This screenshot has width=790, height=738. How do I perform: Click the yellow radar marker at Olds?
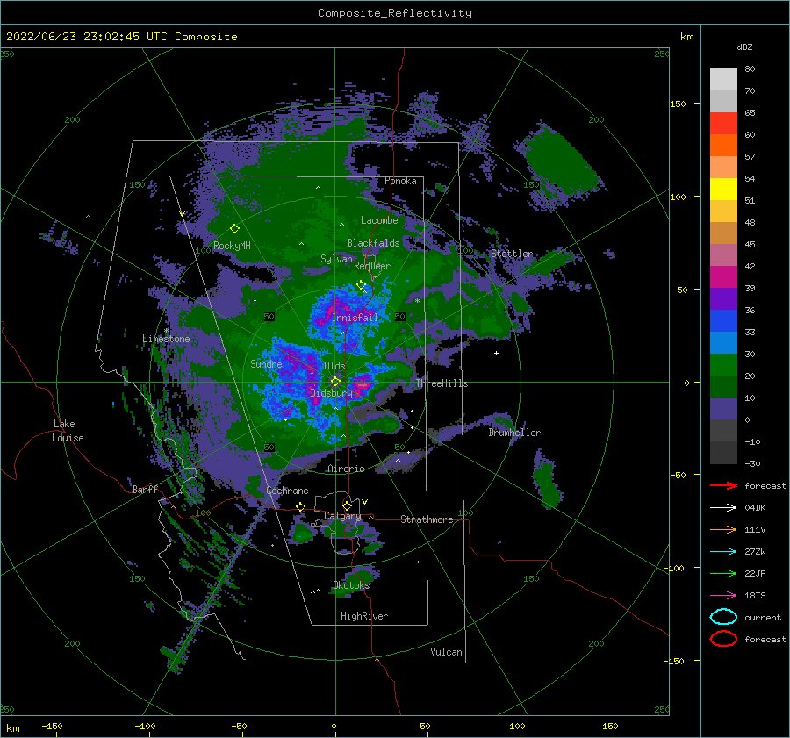[335, 382]
